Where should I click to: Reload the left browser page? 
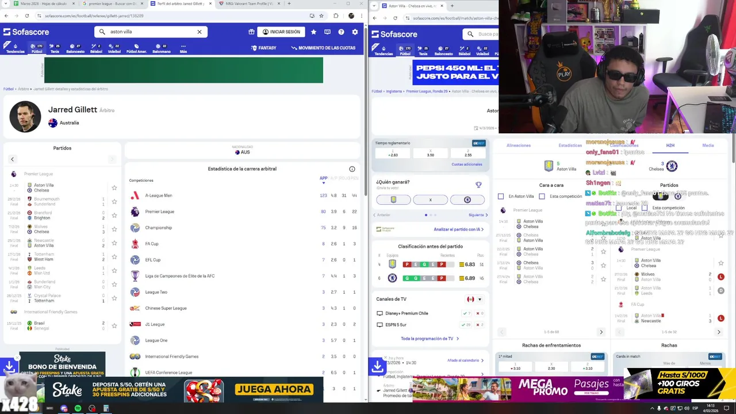pos(27,16)
